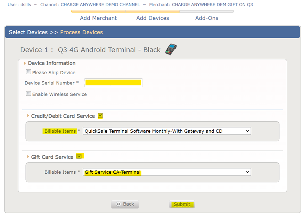The width and height of the screenshot is (303, 215).
Task: Click the wizard progress bar
Action: coord(153,11)
